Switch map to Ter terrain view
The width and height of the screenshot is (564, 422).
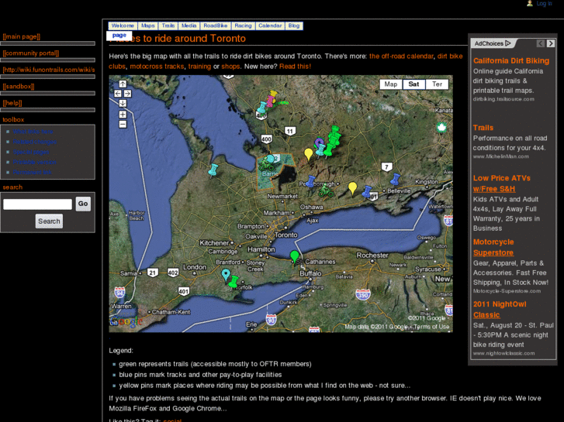(x=437, y=84)
